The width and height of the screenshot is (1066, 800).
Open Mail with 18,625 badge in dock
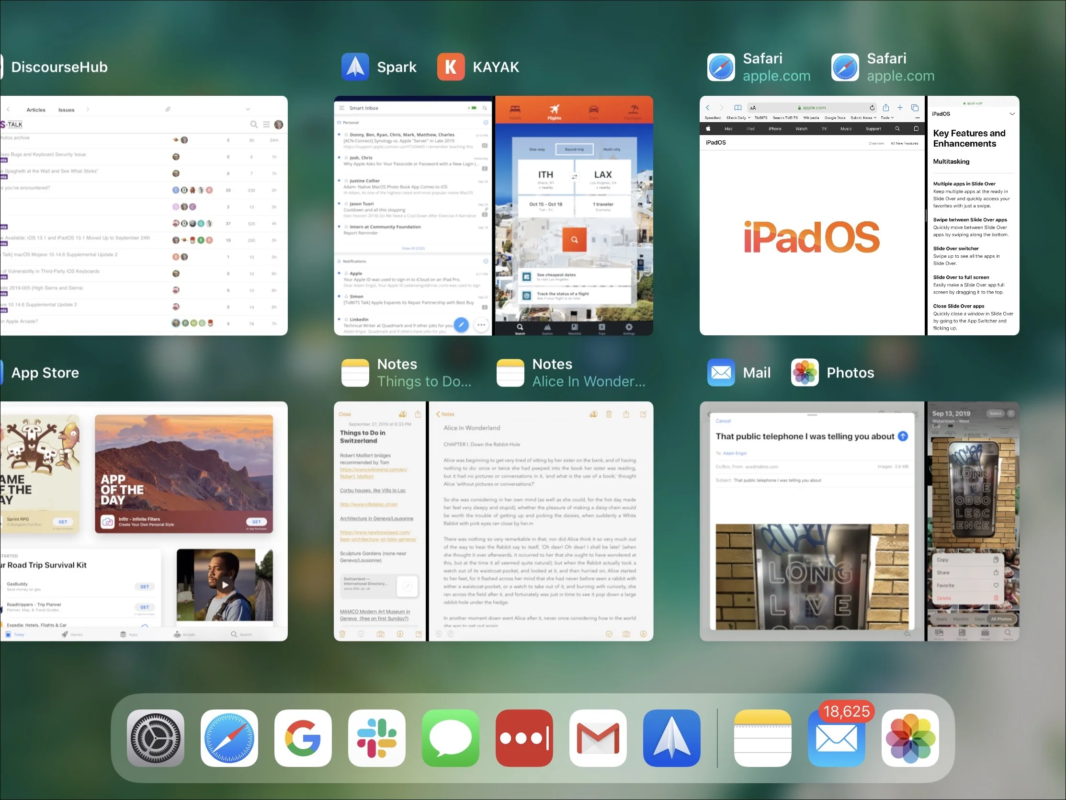pyautogui.click(x=836, y=738)
